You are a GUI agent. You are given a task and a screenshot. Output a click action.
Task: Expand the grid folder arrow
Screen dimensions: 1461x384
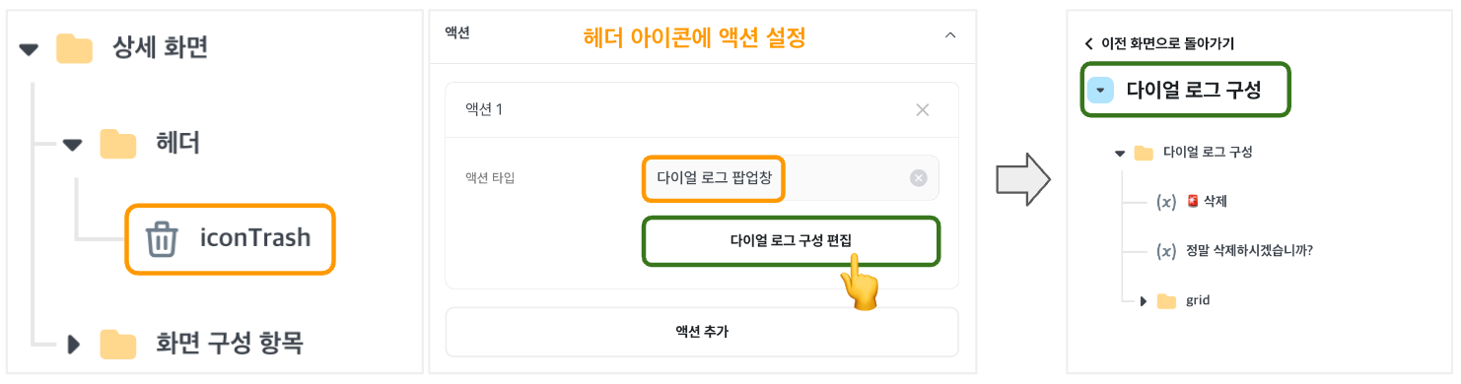[x=1144, y=301]
